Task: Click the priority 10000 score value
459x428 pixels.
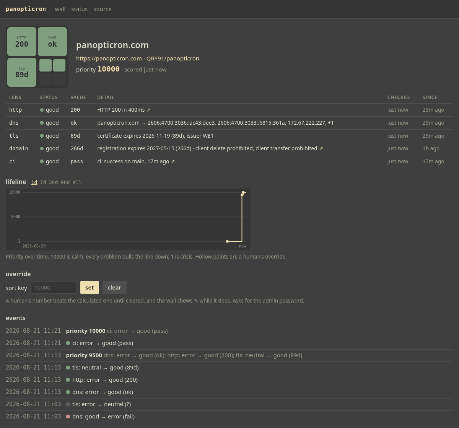Action: pos(109,69)
